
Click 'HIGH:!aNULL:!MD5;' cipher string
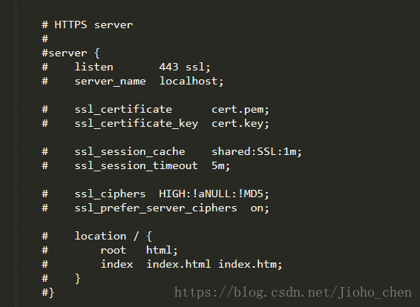[x=214, y=194]
